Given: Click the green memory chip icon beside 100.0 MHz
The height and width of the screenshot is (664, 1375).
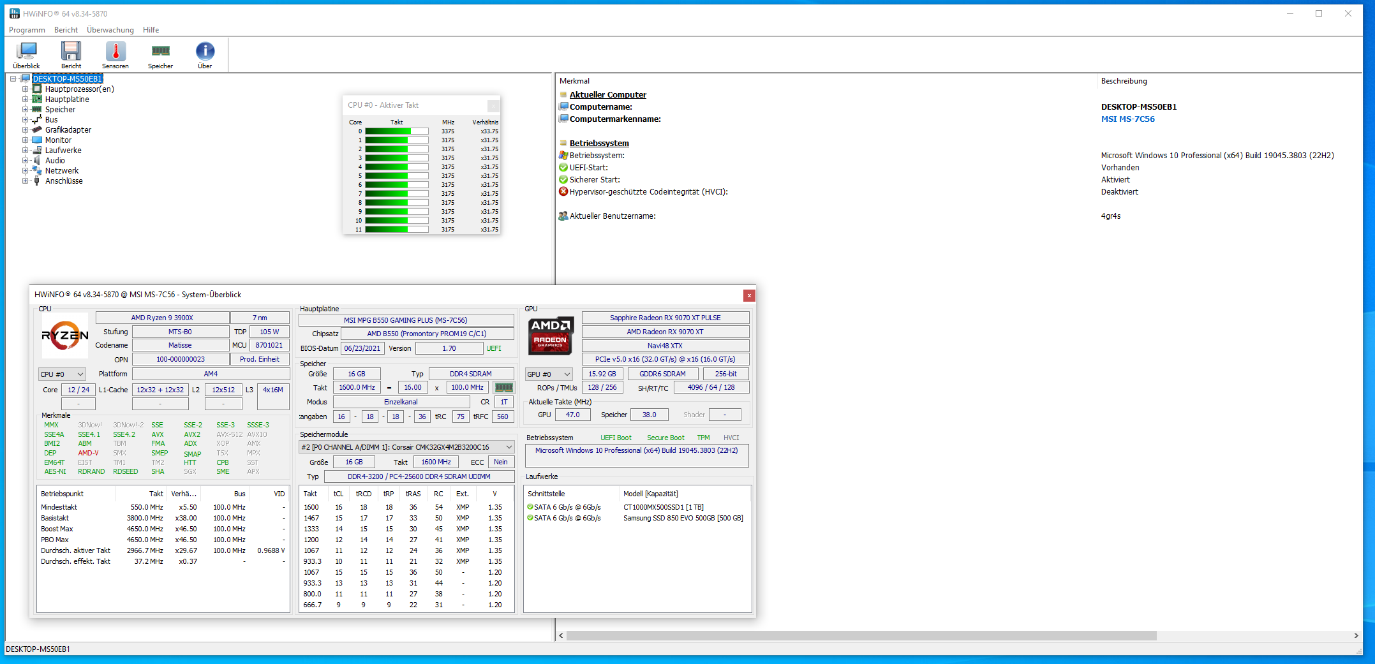Looking at the screenshot, I should pyautogui.click(x=504, y=387).
